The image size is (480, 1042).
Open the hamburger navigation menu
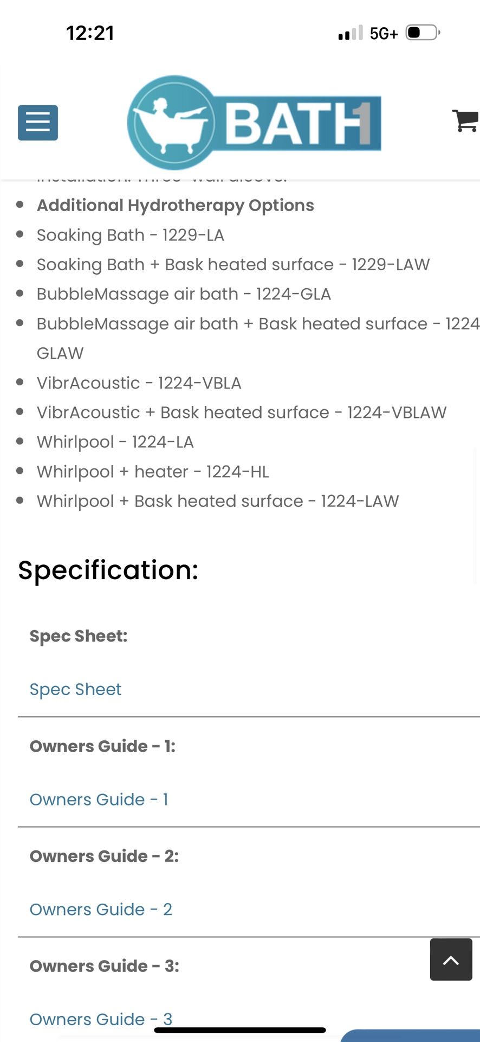38,123
